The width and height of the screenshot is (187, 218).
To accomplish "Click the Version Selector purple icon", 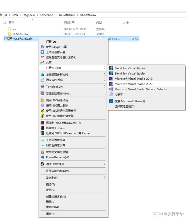I will click(x=111, y=89).
